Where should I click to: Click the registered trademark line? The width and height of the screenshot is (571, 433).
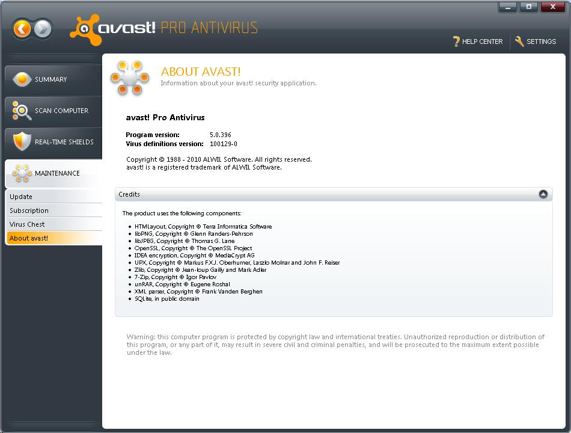pyautogui.click(x=204, y=167)
